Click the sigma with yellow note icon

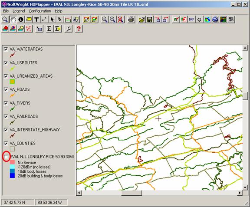pos(58,29)
